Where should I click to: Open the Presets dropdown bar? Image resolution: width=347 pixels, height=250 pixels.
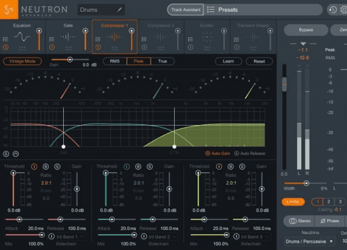point(263,10)
